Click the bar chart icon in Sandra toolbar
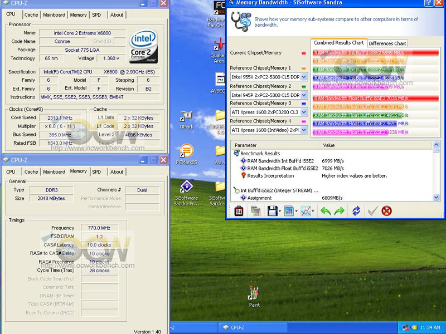Image resolution: width=446 pixels, height=334 pixels. 289,211
